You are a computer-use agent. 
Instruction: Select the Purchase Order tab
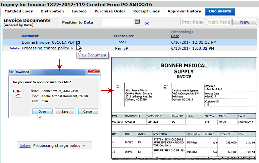(x=110, y=11)
